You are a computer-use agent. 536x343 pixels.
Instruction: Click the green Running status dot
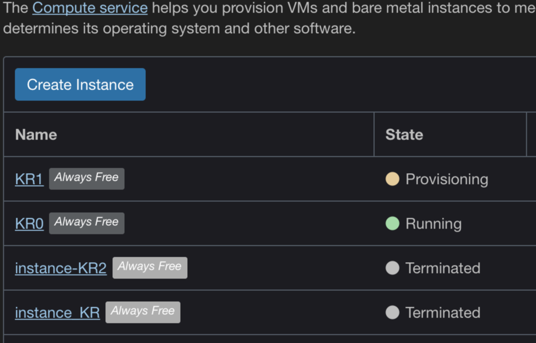[392, 224]
